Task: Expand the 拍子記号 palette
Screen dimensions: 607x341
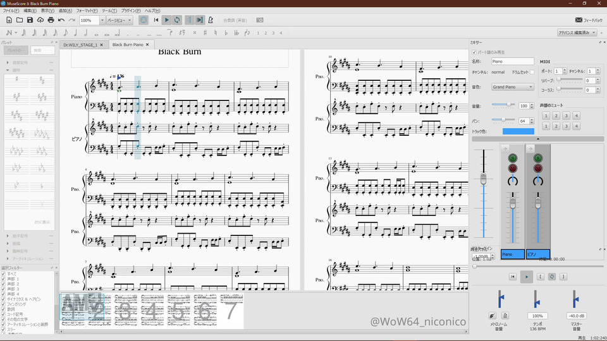Action: 8,236
